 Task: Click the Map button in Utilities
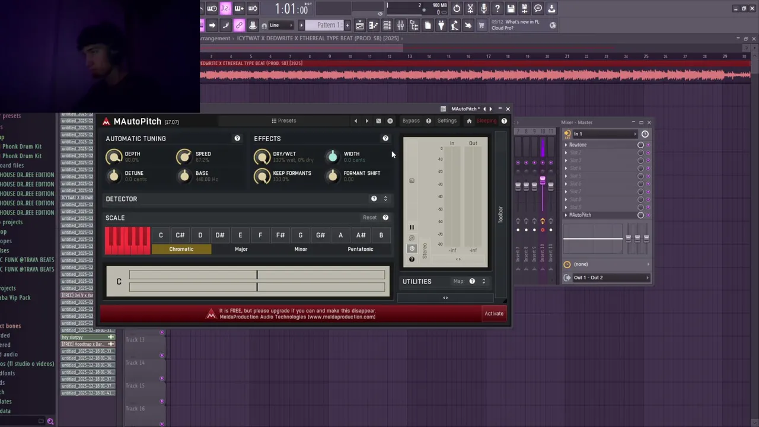pyautogui.click(x=458, y=281)
